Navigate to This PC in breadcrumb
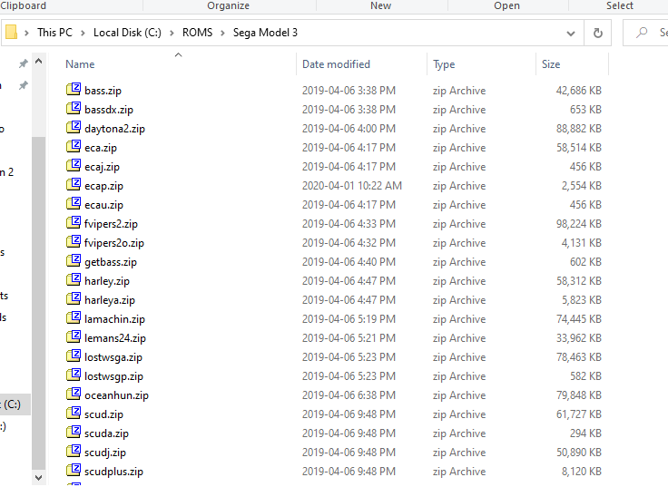Screen dimensions: 668x487 tap(54, 33)
